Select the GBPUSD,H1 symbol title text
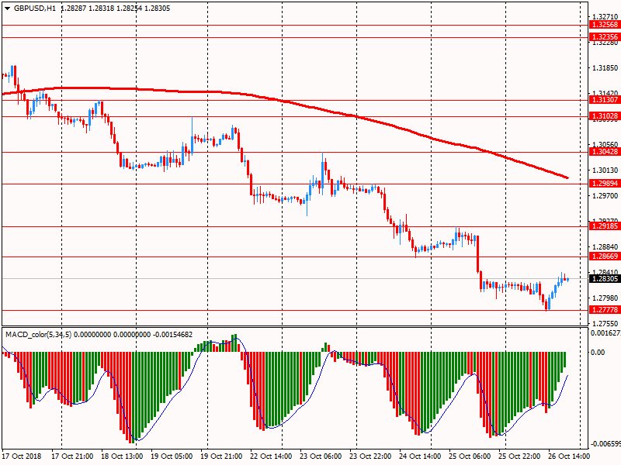The image size is (621, 465). pyautogui.click(x=35, y=9)
